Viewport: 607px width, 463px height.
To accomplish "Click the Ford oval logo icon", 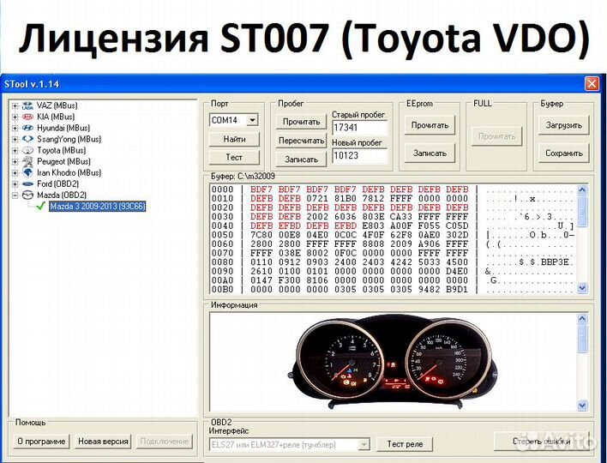I will pos(27,183).
